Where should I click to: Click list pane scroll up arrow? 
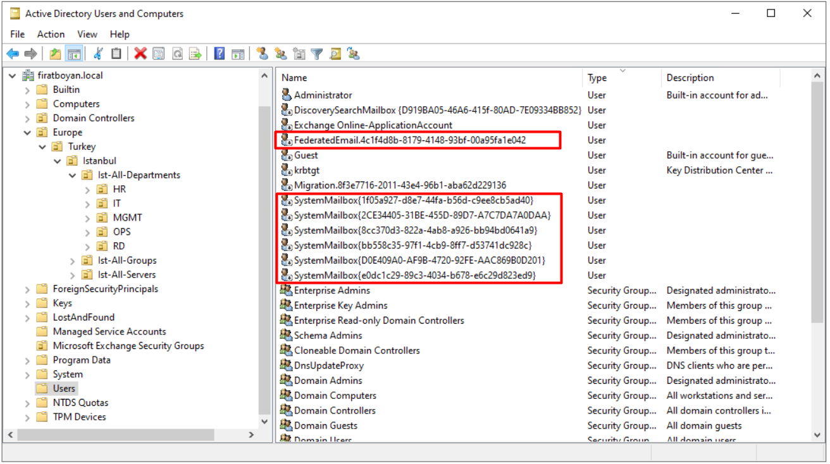817,76
